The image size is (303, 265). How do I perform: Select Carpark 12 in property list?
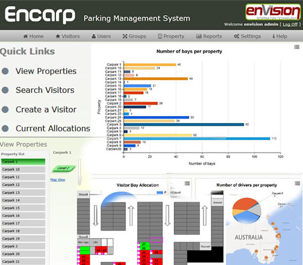point(23,185)
